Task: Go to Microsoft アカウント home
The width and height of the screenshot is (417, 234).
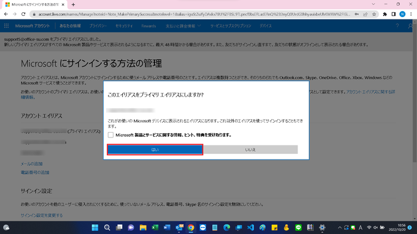Action: click(32, 26)
